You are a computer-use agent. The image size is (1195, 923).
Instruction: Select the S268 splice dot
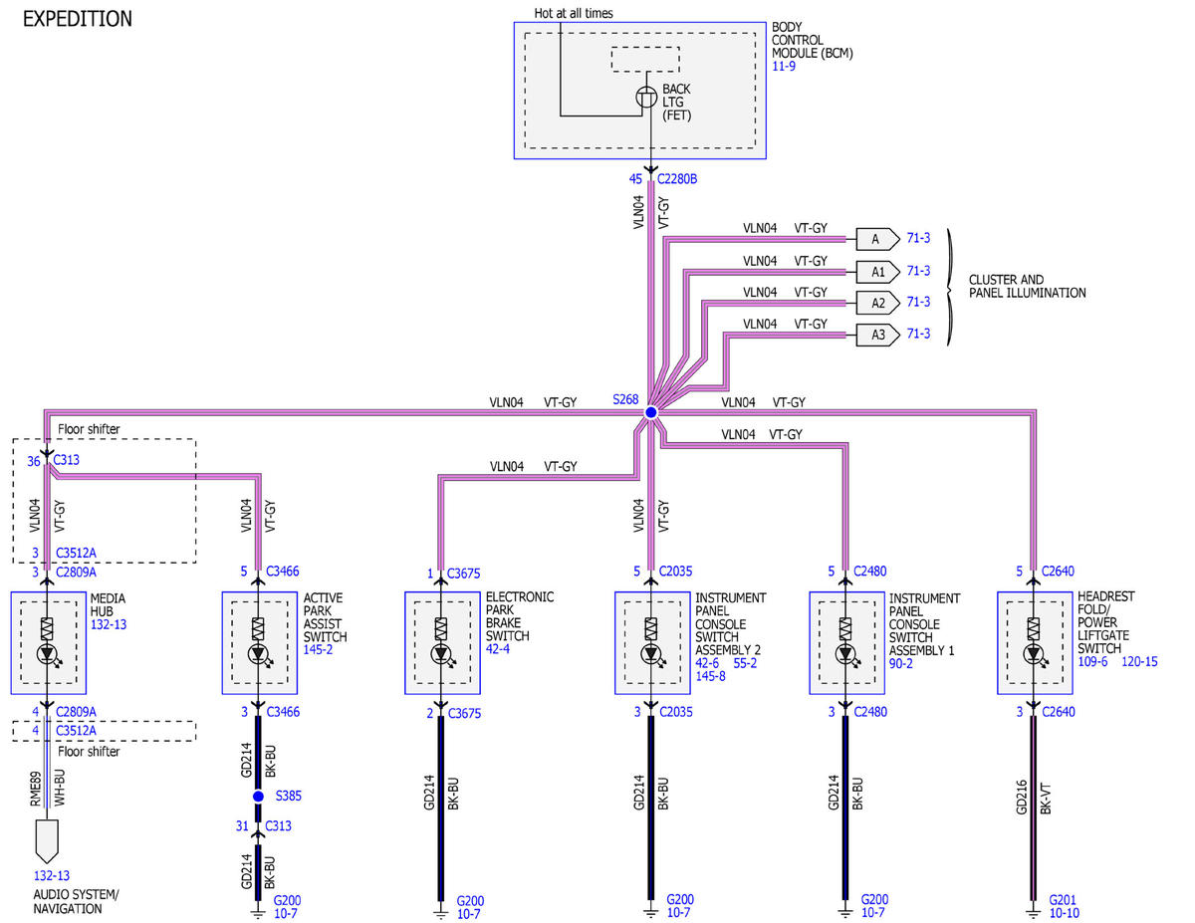(x=650, y=411)
